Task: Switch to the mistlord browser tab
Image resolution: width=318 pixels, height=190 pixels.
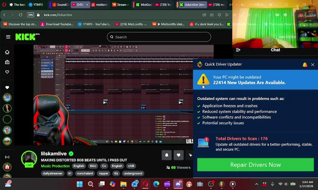Action: (x=100, y=4)
